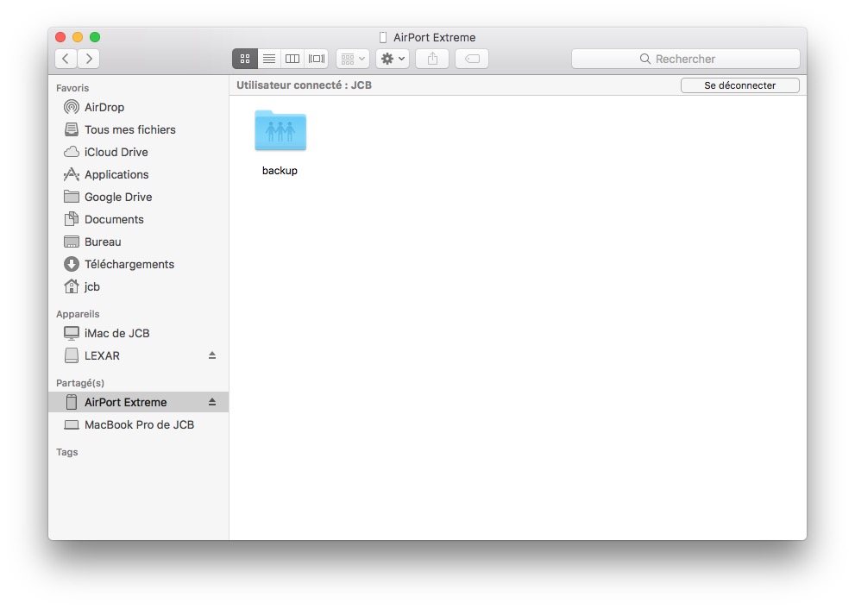Select the backup folder name label
Image resolution: width=855 pixels, height=609 pixels.
280,171
